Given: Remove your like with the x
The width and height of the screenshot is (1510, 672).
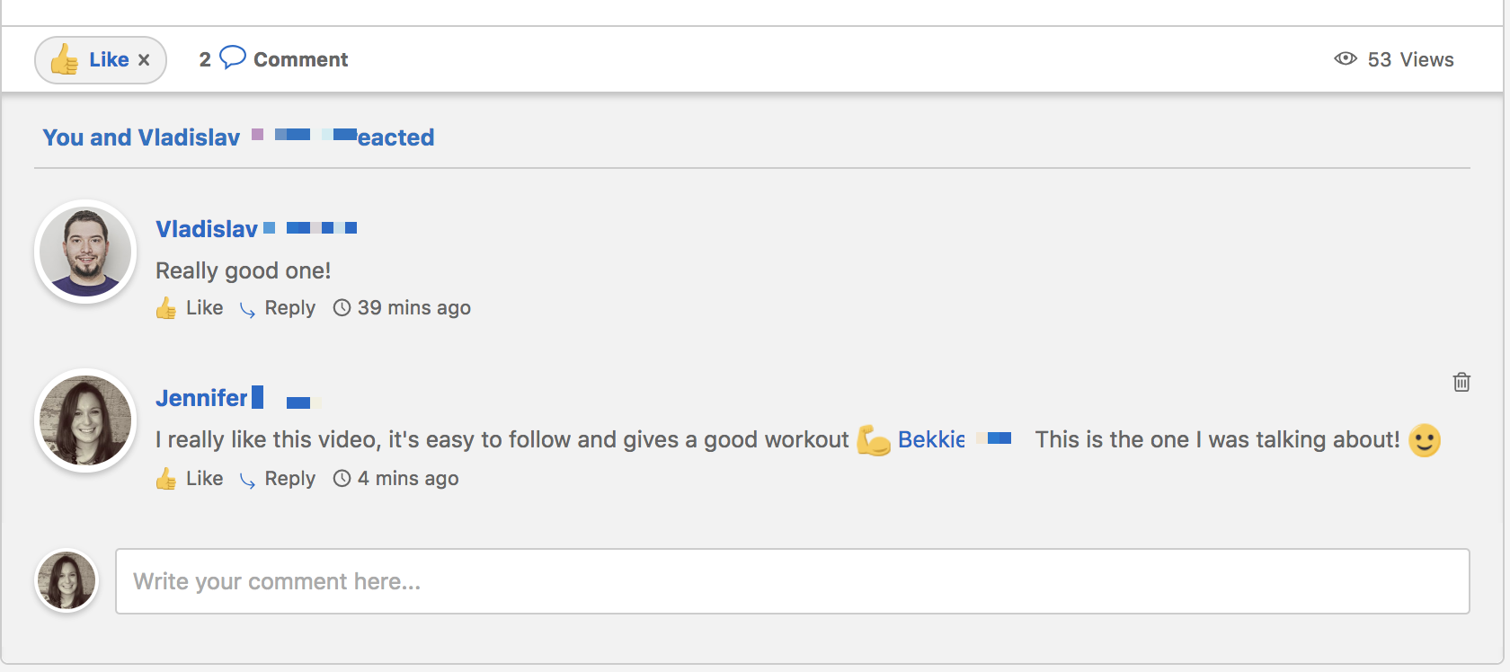Looking at the screenshot, I should 144,60.
